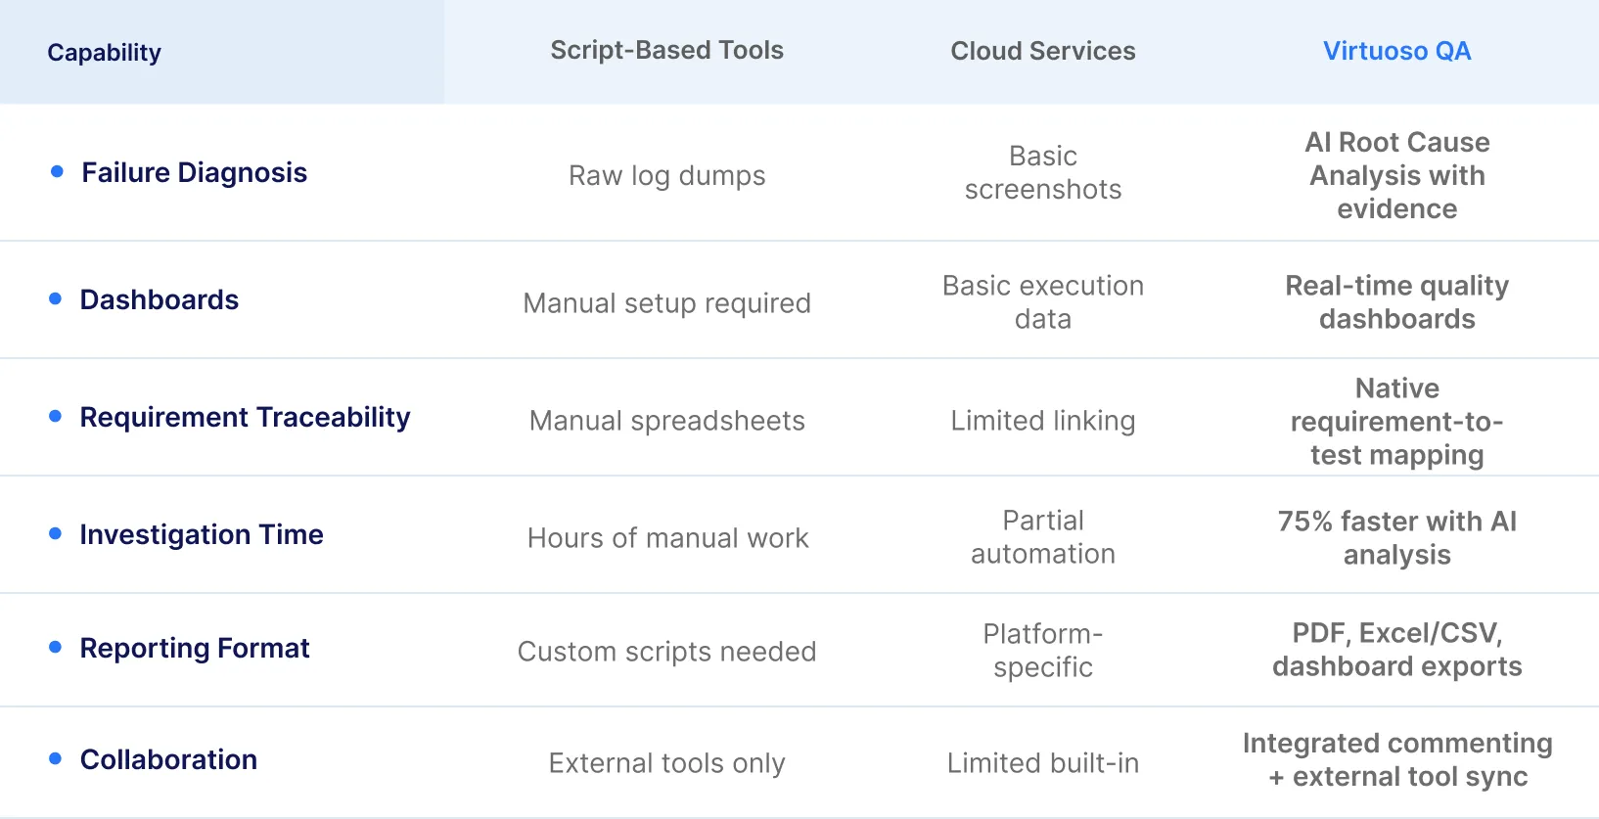The width and height of the screenshot is (1599, 819).
Task: Click AI Root Cause Analysis with evidence
Action: (x=1397, y=175)
